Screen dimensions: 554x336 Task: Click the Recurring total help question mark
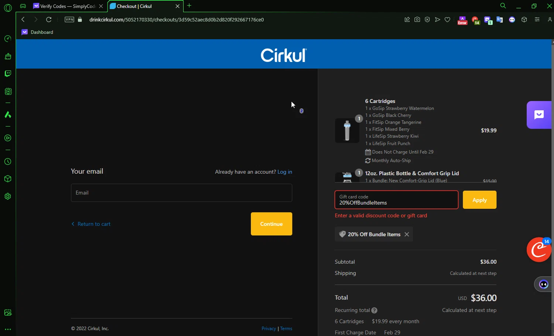374,311
